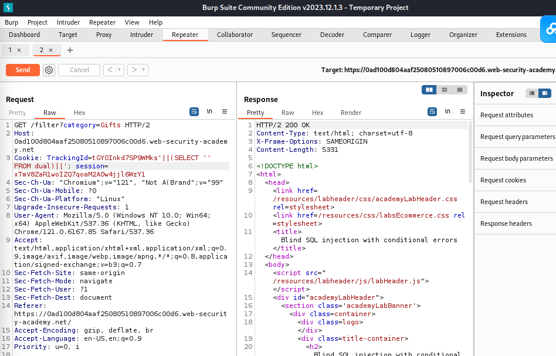Open the Repeater menu
Image resolution: width=556 pixels, height=356 pixels.
[x=102, y=22]
